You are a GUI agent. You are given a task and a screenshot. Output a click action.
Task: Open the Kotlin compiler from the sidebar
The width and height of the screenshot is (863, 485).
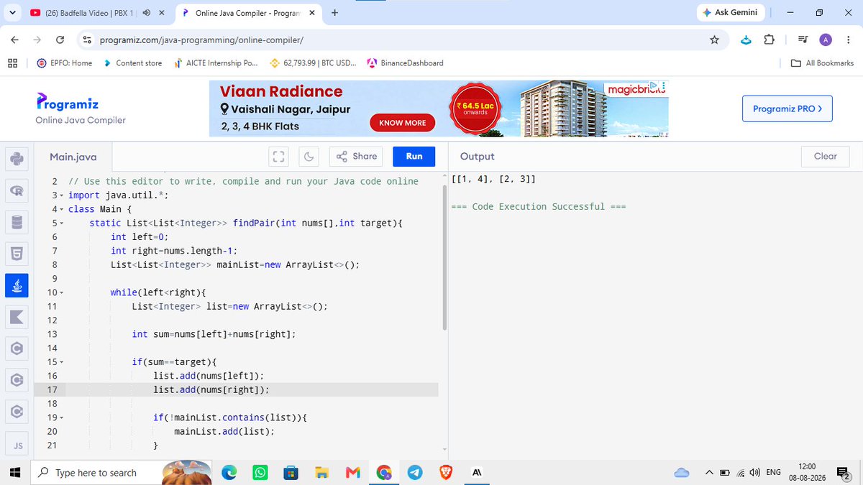(17, 317)
